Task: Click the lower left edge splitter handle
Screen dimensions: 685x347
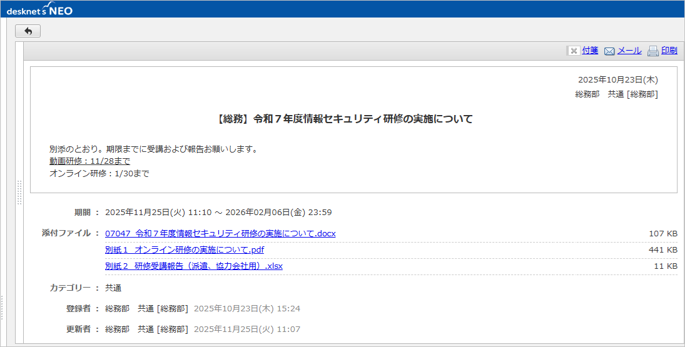Action: tap(3, 308)
